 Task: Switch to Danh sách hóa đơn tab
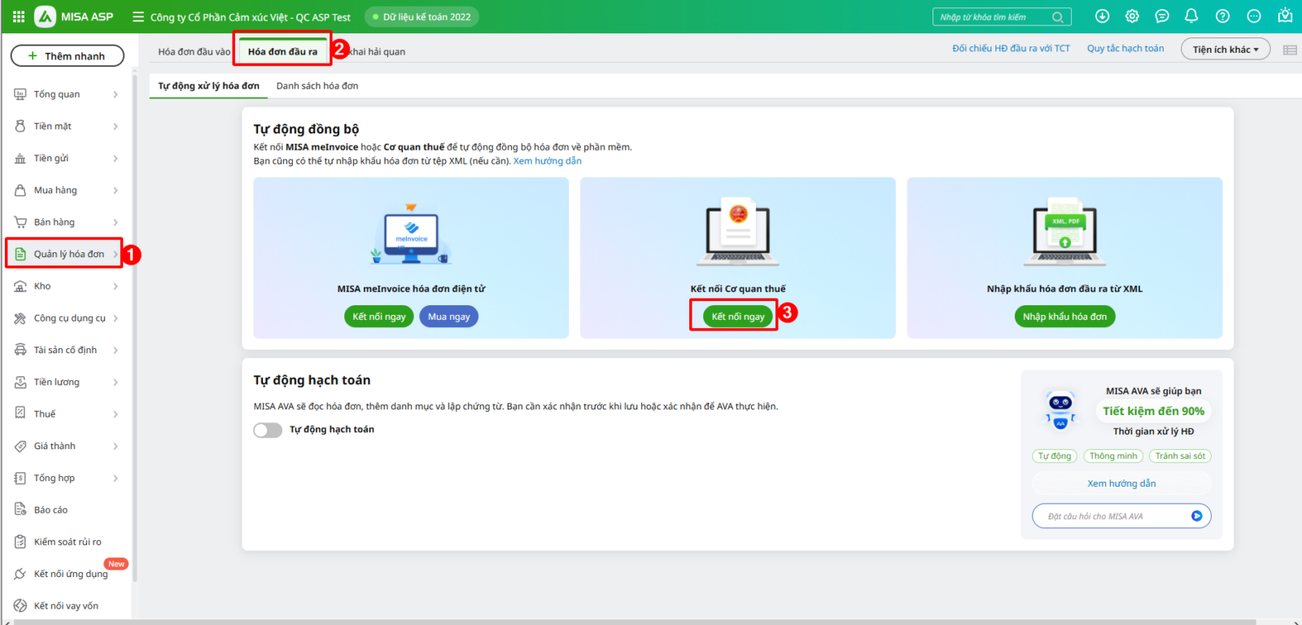pyautogui.click(x=317, y=85)
